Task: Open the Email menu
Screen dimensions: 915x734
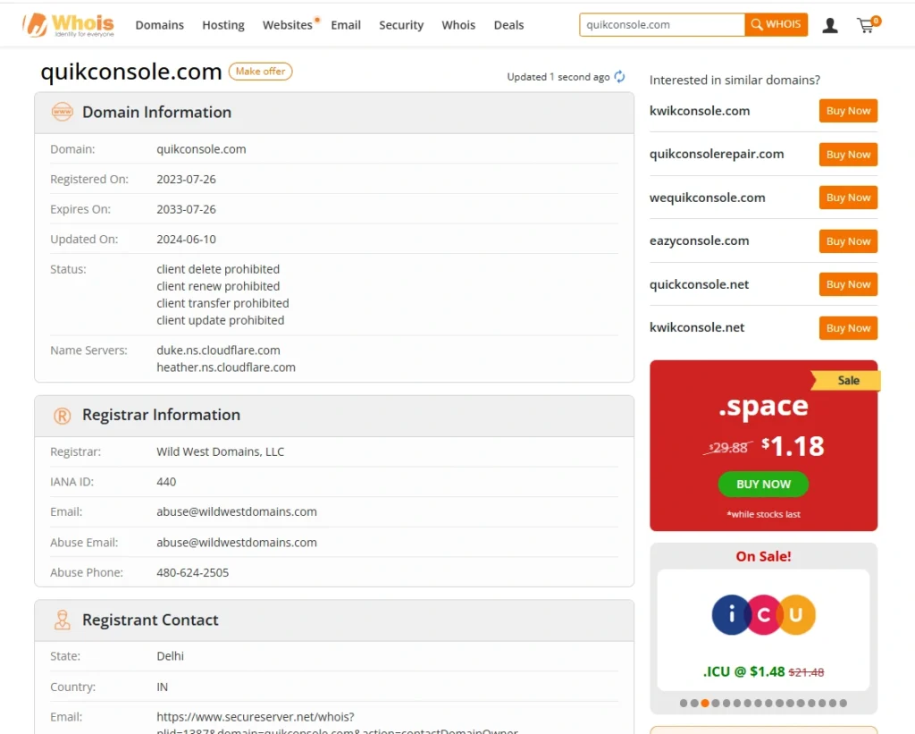Action: click(346, 25)
